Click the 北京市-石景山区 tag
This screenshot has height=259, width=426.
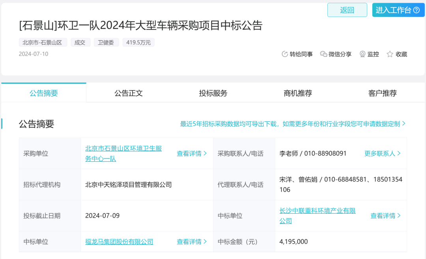point(43,42)
